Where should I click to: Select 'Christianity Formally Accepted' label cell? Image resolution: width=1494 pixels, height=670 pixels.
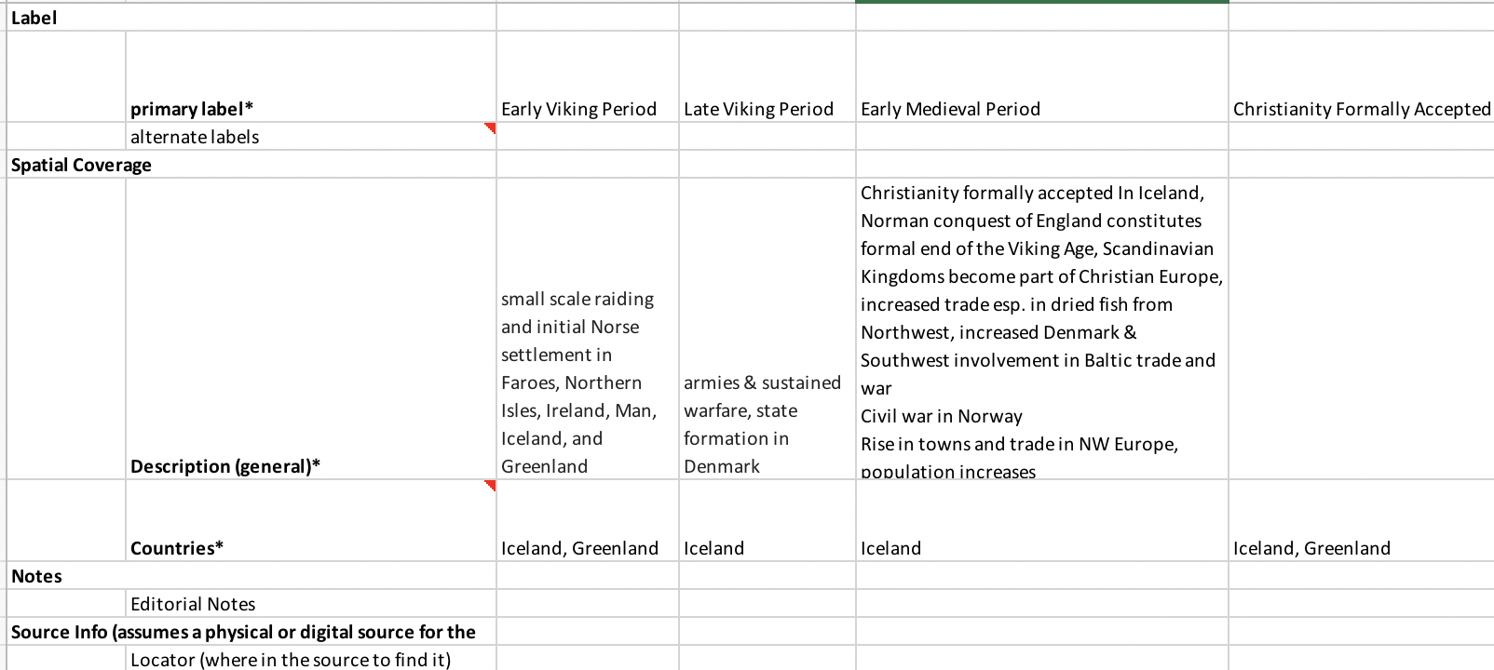(1361, 76)
